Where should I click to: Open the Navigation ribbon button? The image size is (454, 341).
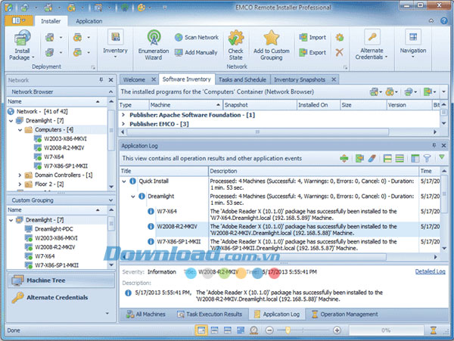pos(413,43)
